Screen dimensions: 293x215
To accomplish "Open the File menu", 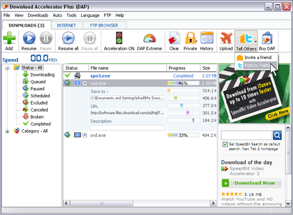I will [x=7, y=16].
